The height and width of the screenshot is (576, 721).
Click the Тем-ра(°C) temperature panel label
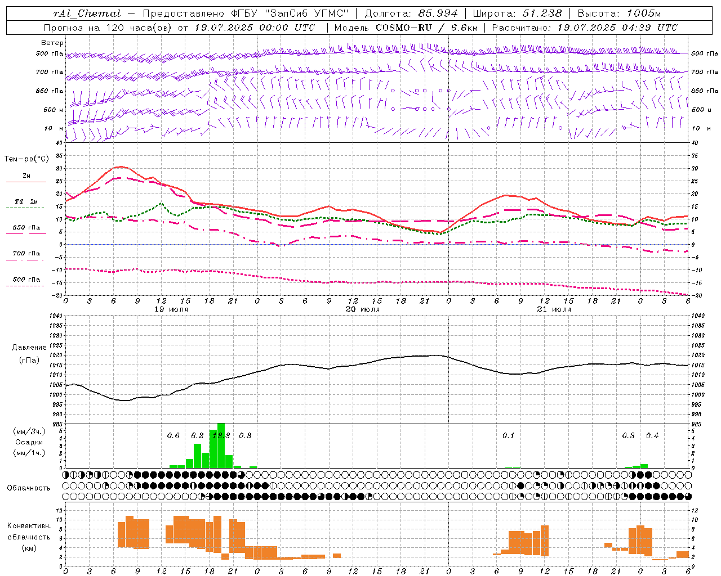[x=26, y=159]
